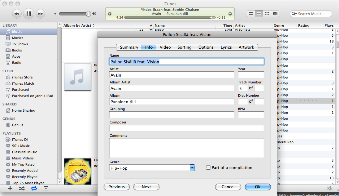Screen dimensions: 339x196
Task: Click the checkmark column header
Action: (151, 25)
